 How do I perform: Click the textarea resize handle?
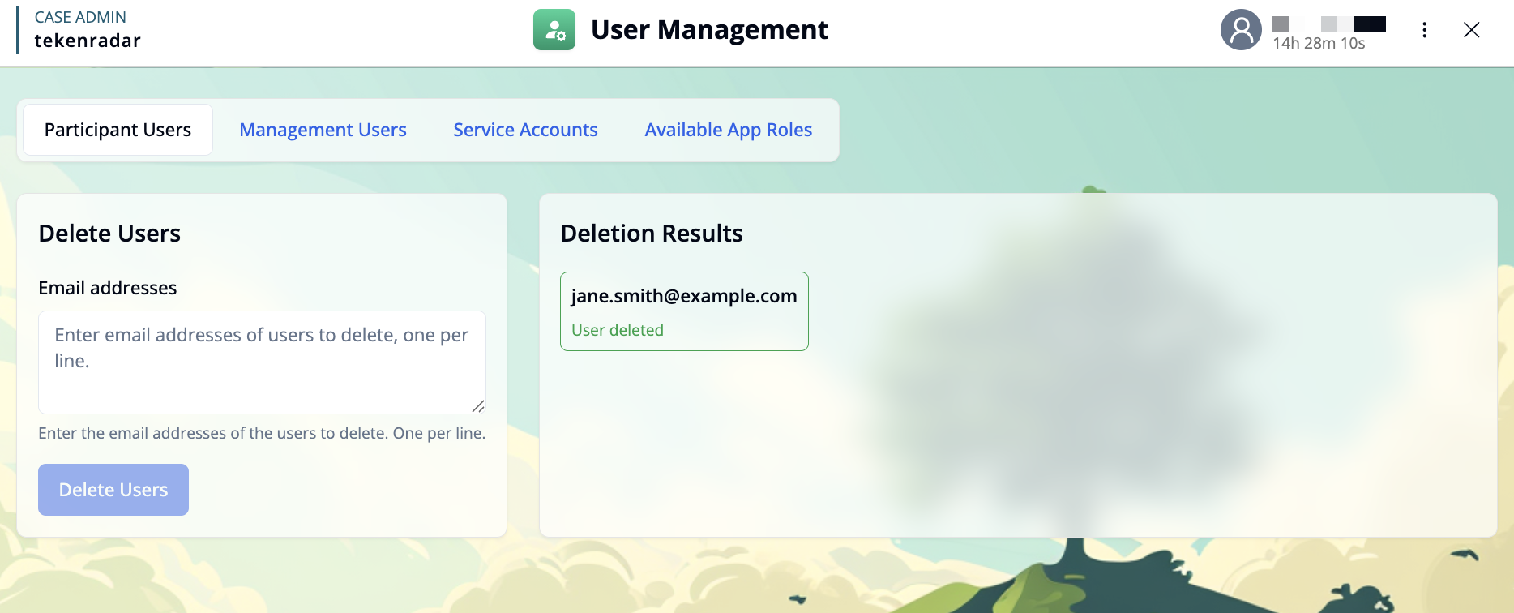[478, 406]
